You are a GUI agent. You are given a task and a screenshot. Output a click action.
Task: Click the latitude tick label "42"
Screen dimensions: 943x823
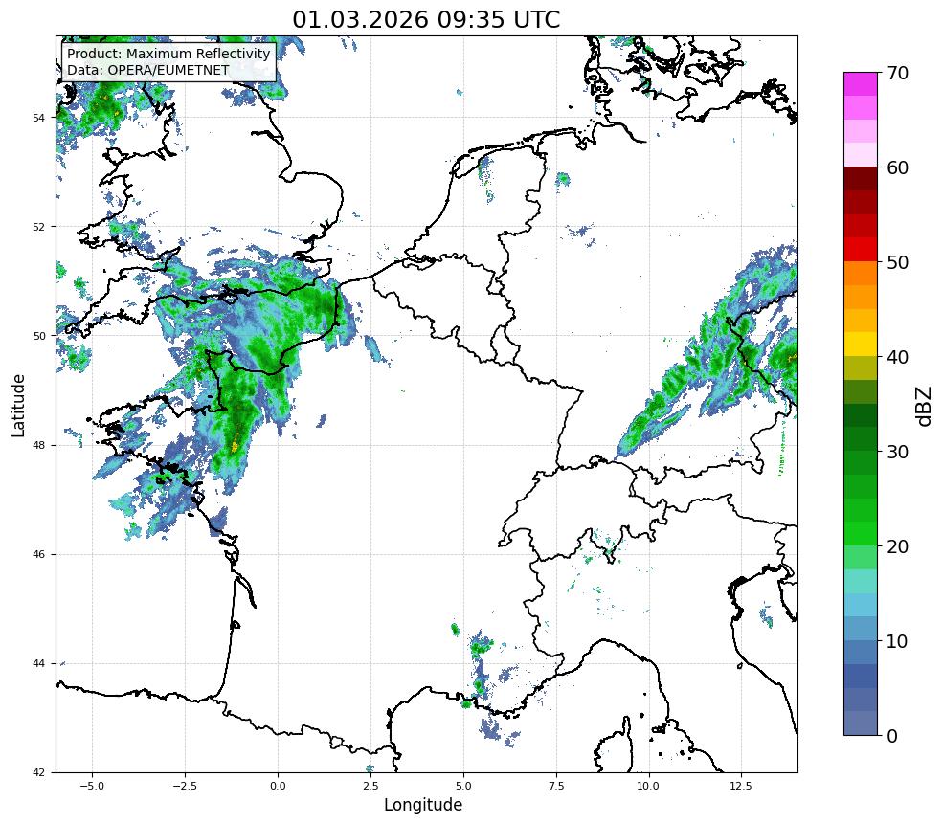click(x=38, y=772)
